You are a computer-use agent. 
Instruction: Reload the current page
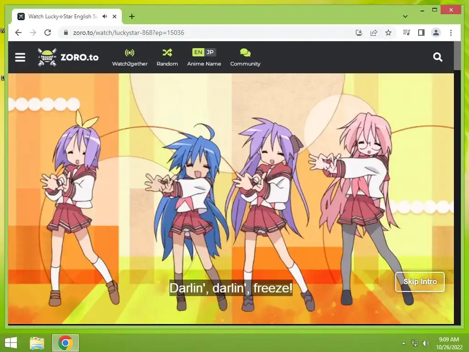(x=48, y=33)
